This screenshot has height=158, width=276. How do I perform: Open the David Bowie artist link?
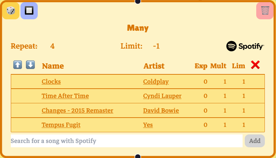coord(161,110)
